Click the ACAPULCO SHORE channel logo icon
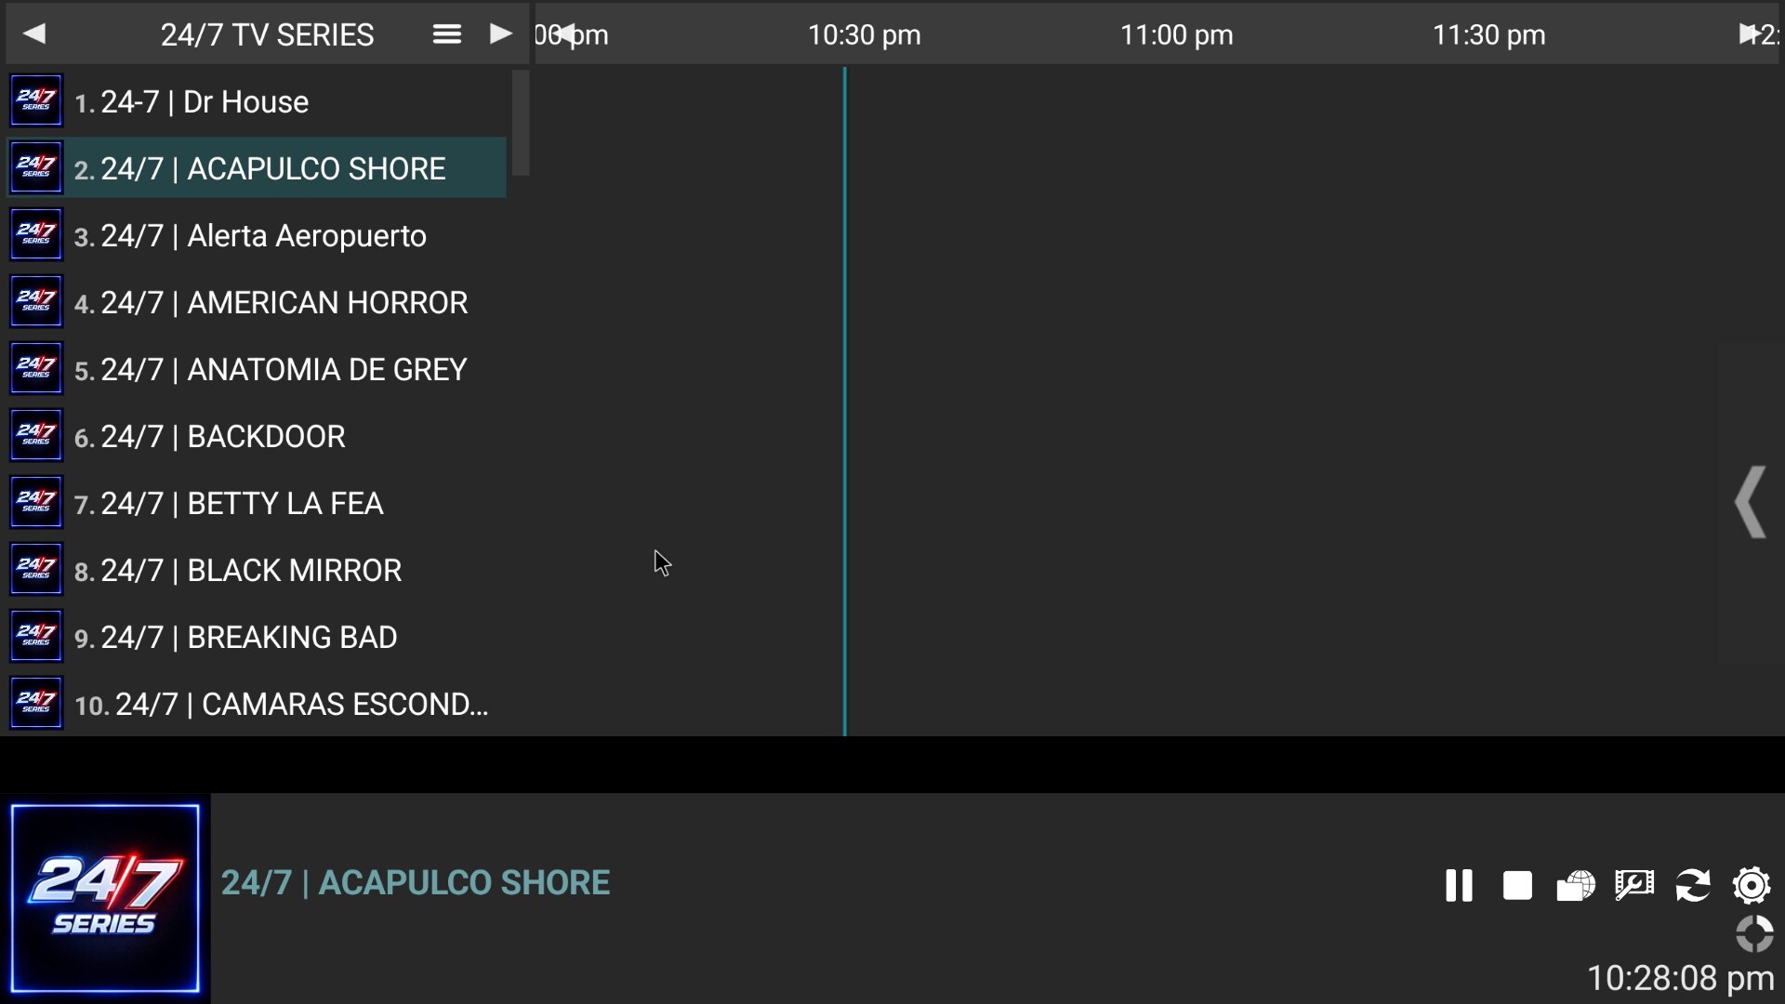1785x1004 pixels. (x=36, y=167)
